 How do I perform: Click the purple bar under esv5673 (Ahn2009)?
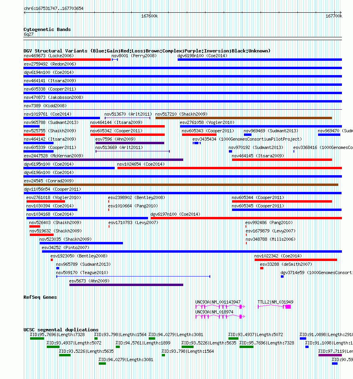coord(126,285)
